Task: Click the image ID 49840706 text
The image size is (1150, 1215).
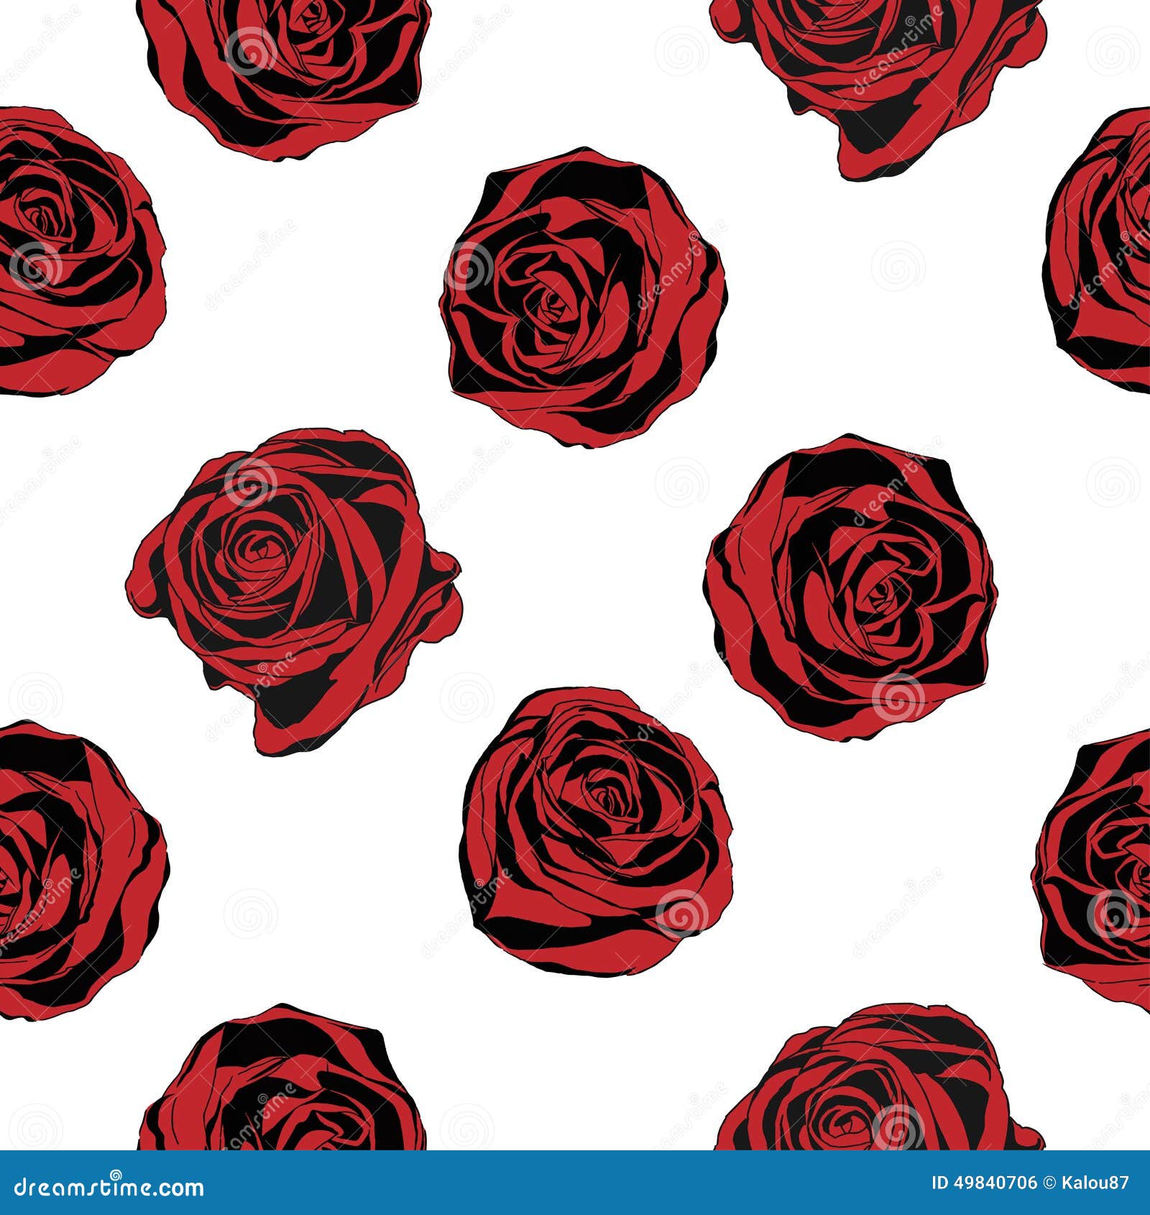Action: pyautogui.click(x=985, y=1183)
